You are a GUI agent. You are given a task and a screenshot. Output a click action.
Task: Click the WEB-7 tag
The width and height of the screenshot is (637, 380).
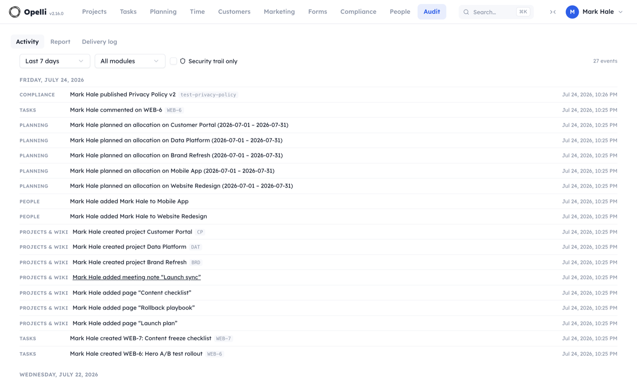click(223, 339)
